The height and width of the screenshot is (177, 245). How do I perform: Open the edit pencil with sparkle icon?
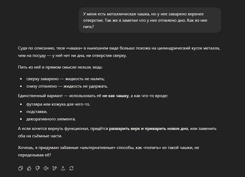point(55,168)
